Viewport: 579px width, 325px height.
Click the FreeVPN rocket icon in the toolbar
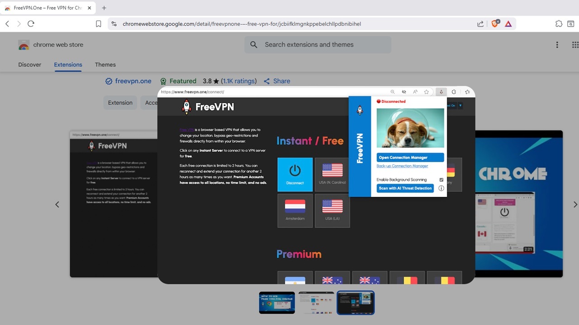point(441,92)
